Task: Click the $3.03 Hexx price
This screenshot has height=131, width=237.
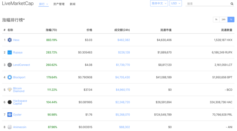Action: [x=89, y=40]
